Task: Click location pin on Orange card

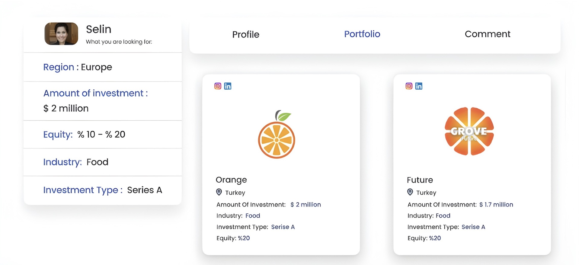Action: pos(219,192)
